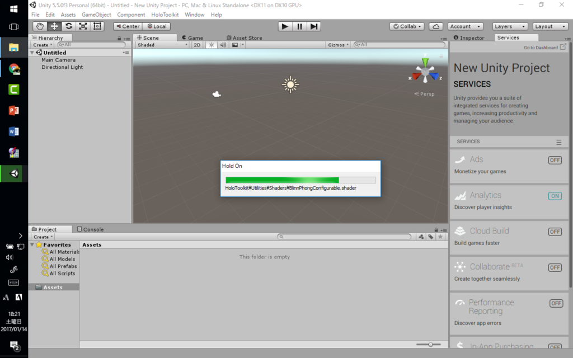This screenshot has height=358, width=573.
Task: Collapse the Untitled scene in Hierarchy
Action: [32, 53]
